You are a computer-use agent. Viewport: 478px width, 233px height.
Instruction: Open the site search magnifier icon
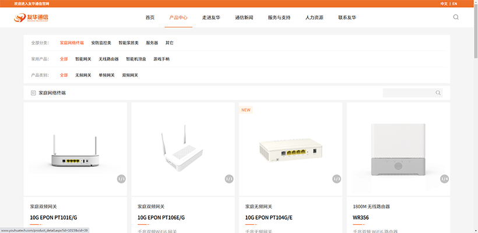(456, 17)
